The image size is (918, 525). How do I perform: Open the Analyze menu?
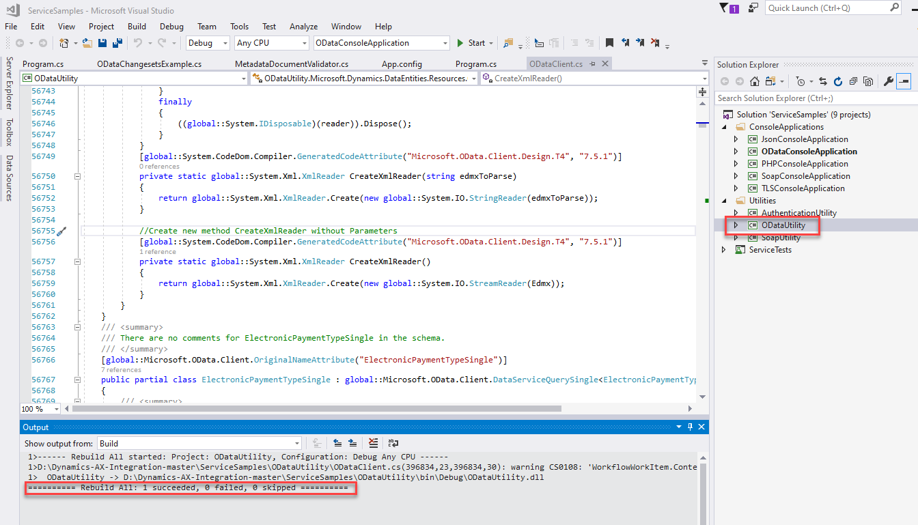click(x=304, y=27)
